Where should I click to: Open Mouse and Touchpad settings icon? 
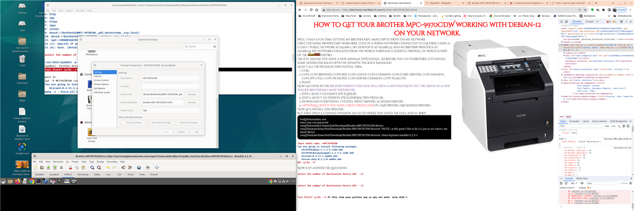click(x=89, y=102)
